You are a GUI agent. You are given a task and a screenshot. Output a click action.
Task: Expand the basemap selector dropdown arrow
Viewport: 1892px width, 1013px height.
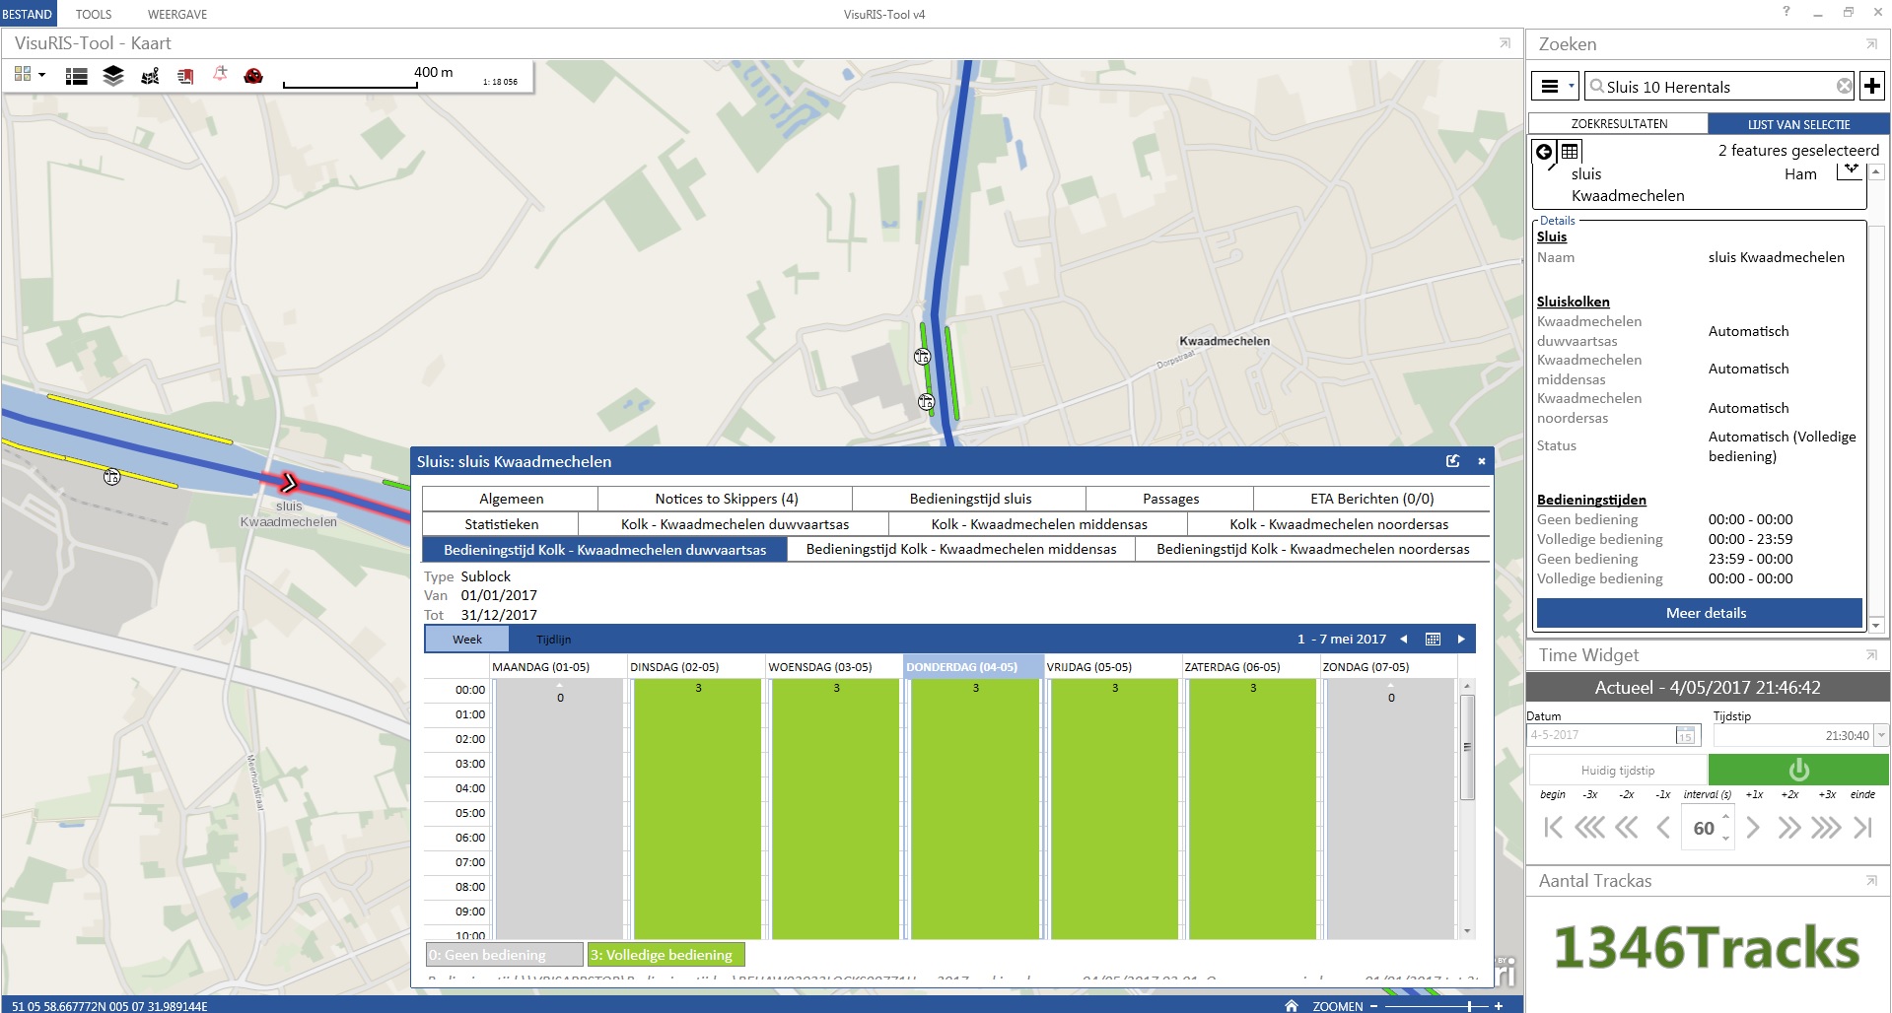pyautogui.click(x=41, y=75)
